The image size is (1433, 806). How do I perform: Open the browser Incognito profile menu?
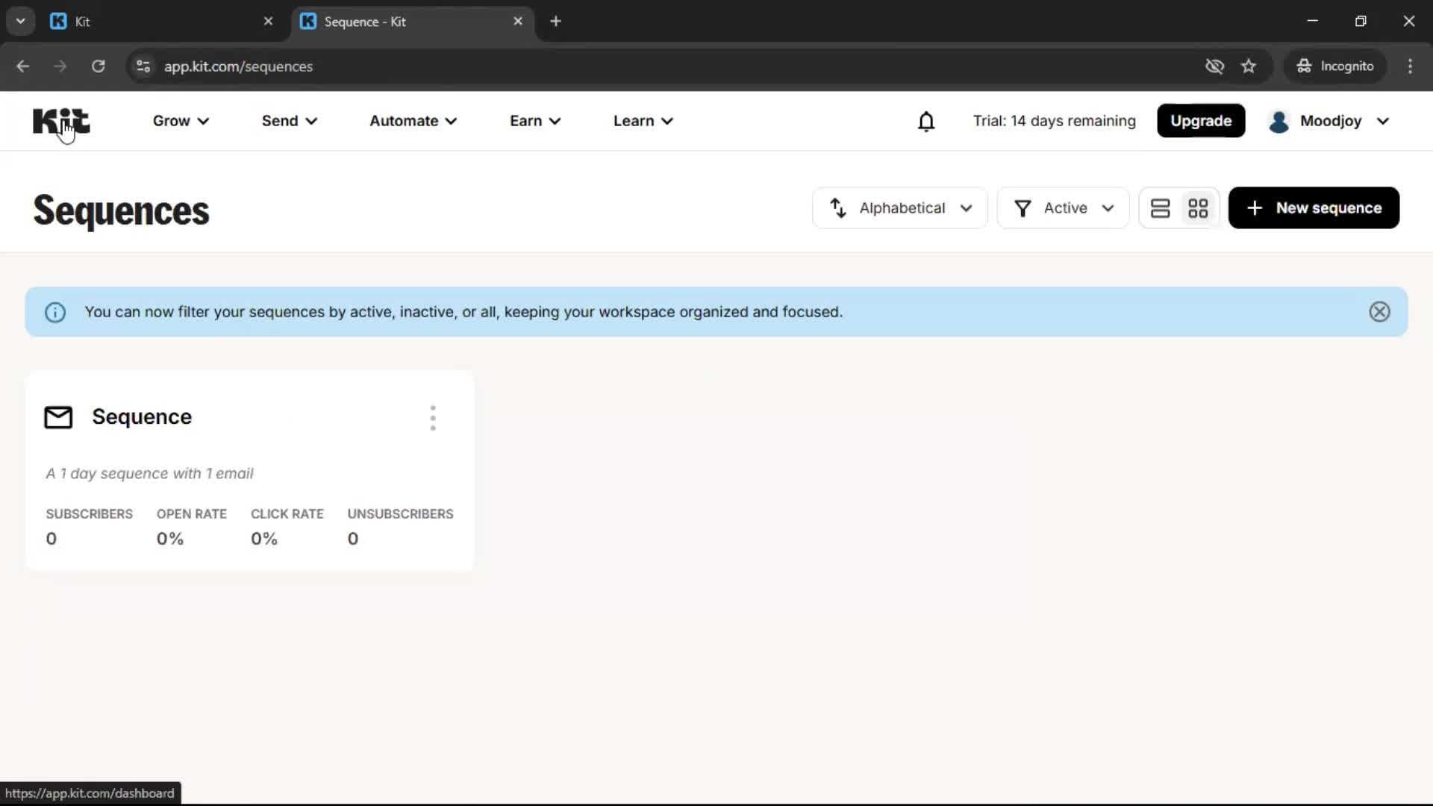(1335, 66)
